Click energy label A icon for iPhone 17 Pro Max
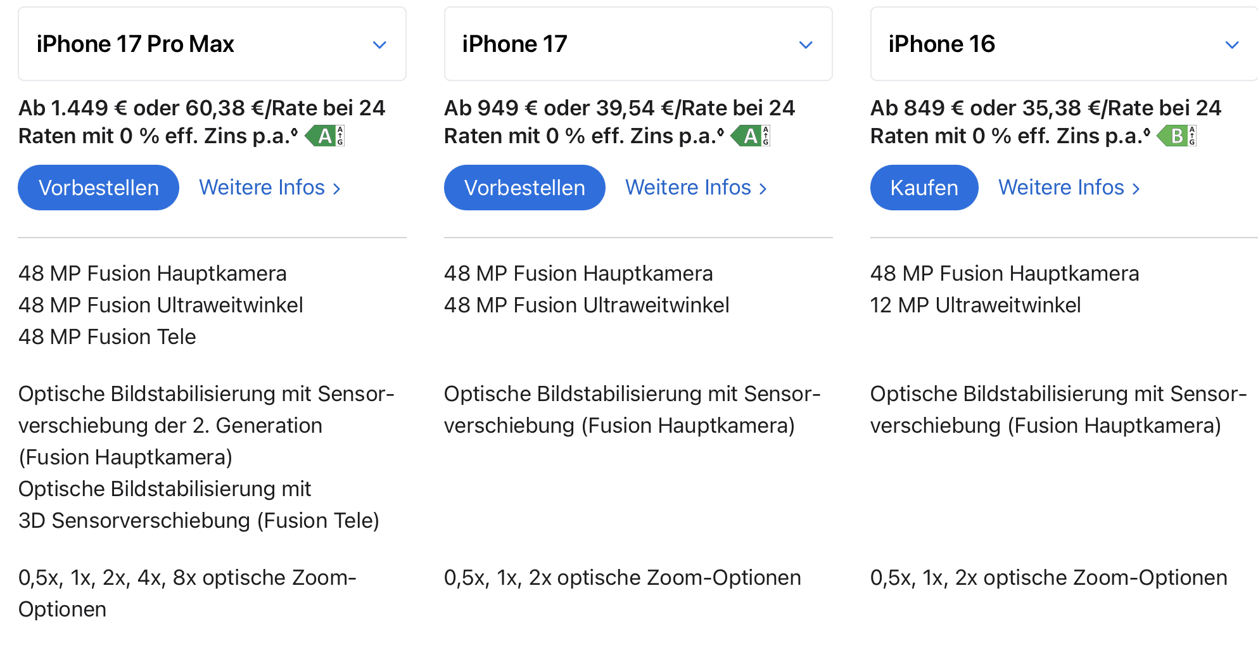This screenshot has height=645, width=1258. (325, 136)
